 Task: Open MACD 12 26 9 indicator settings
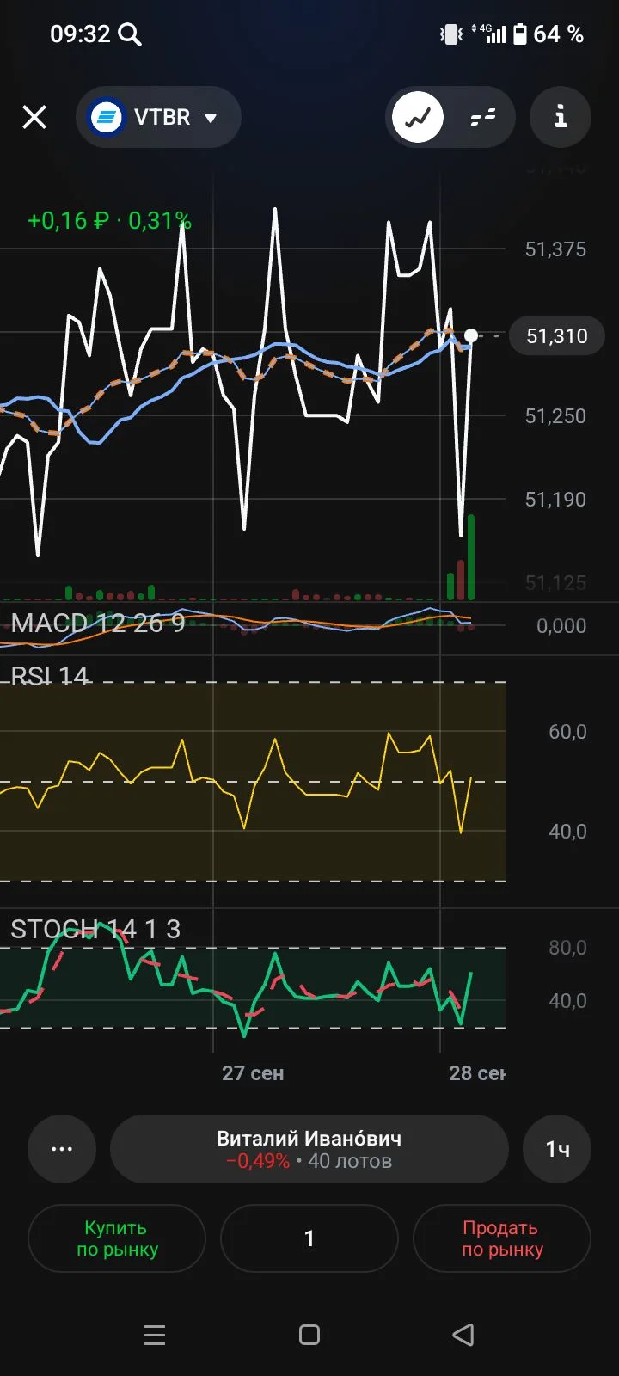pos(98,623)
